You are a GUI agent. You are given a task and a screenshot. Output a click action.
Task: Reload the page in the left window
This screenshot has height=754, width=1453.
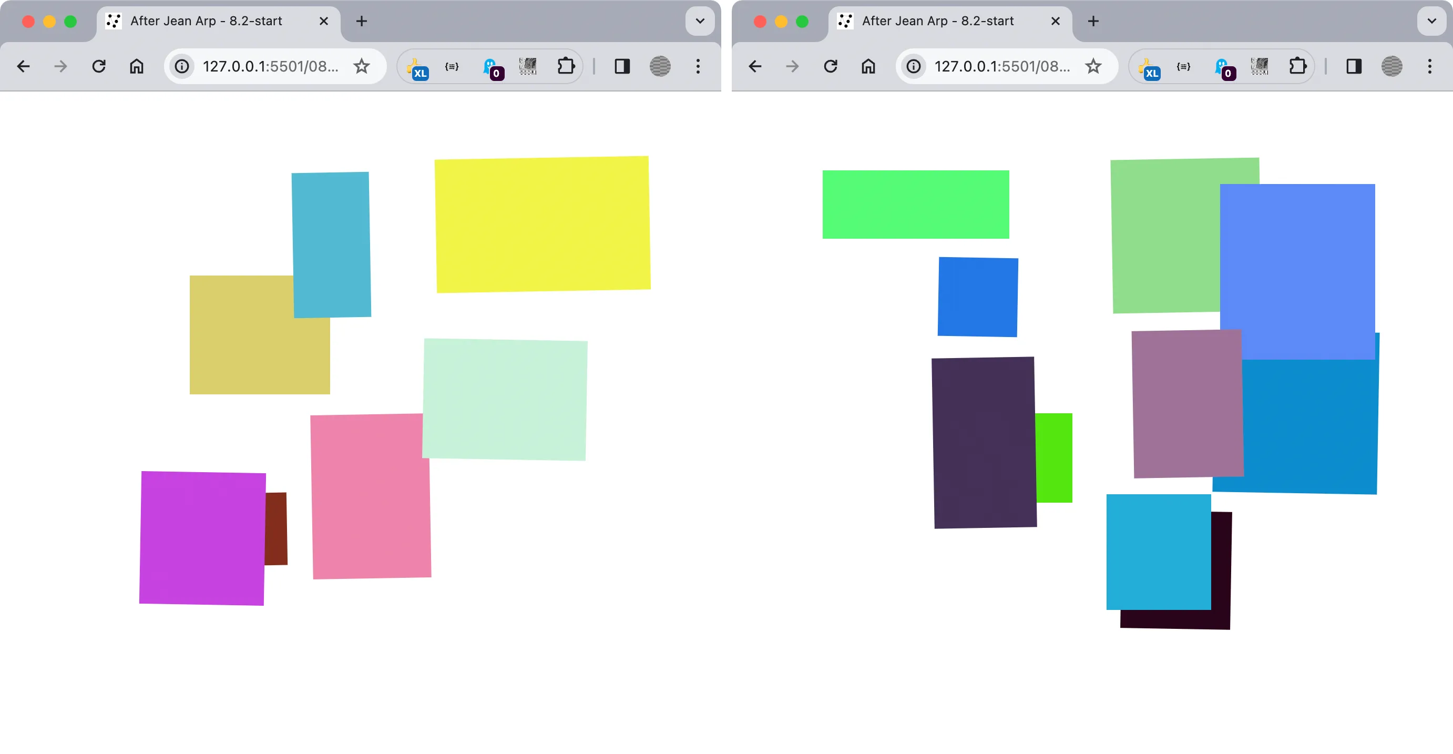point(99,66)
